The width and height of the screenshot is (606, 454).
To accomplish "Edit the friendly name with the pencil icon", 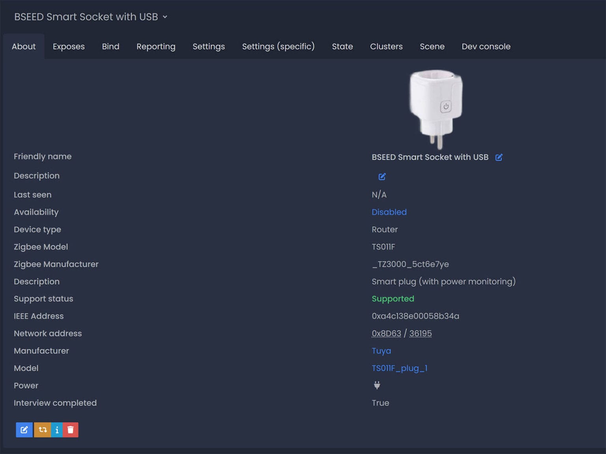I will tap(499, 157).
